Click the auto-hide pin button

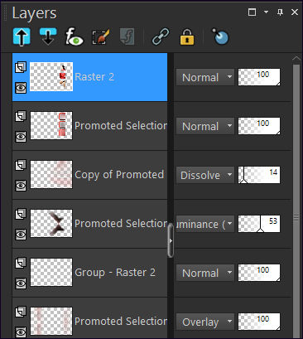pyautogui.click(x=280, y=12)
